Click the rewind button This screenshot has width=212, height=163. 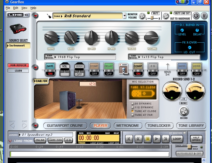pyautogui.click(x=138, y=139)
